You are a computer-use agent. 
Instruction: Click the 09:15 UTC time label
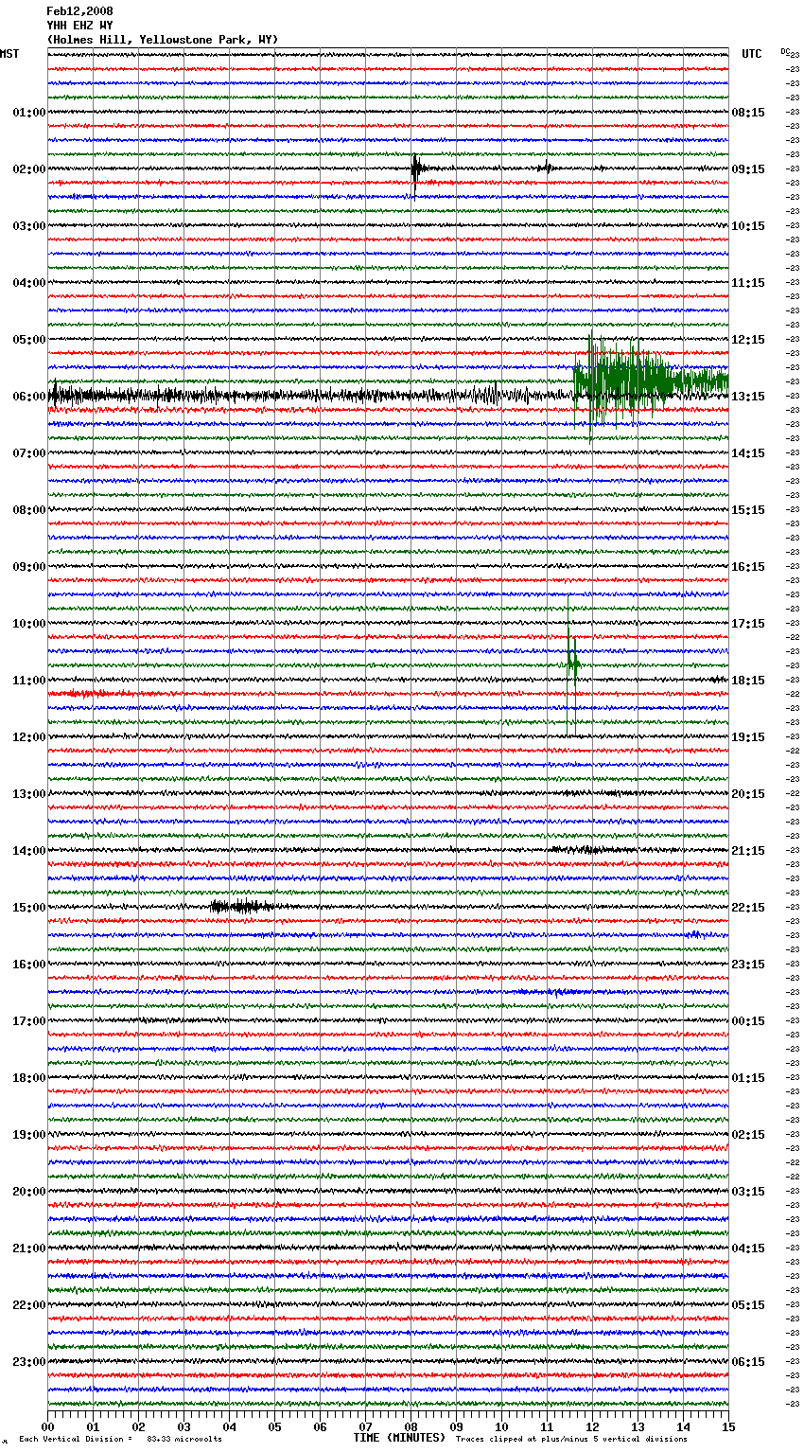click(748, 169)
